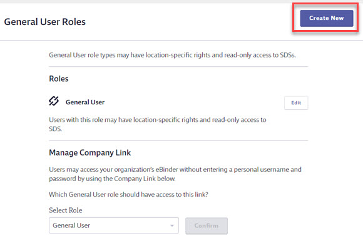Confirm the selected company link role
The width and height of the screenshot is (363, 241).
pyautogui.click(x=207, y=225)
